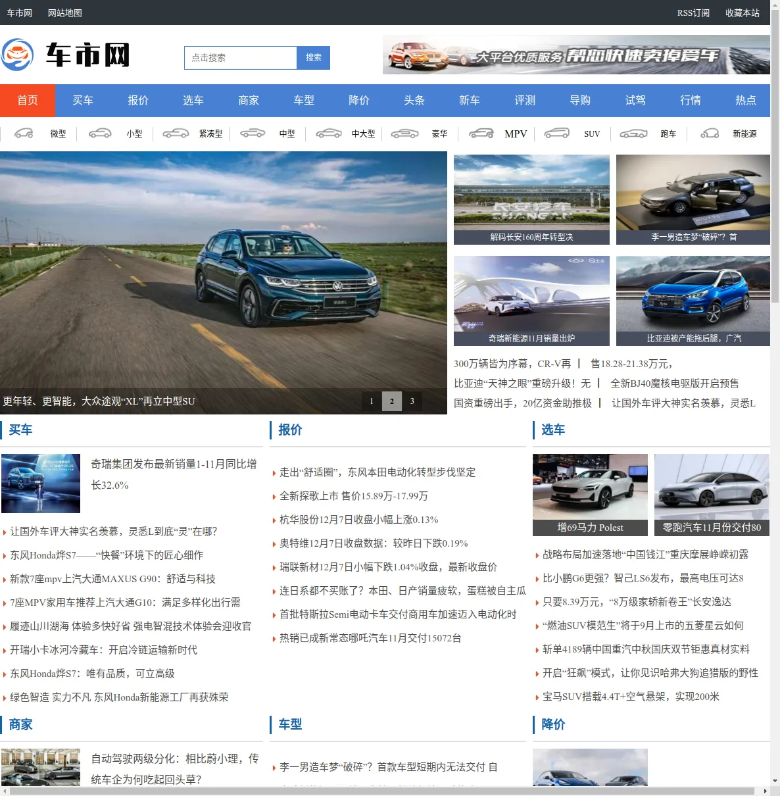Select the 紧凑型 car type icon
780x796 pixels.
pyautogui.click(x=176, y=134)
